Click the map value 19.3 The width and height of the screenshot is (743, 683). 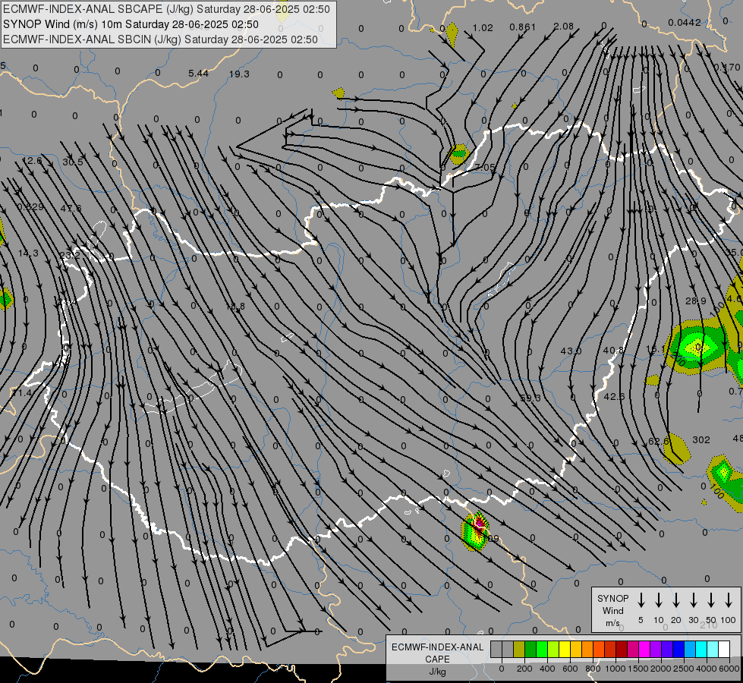239,74
